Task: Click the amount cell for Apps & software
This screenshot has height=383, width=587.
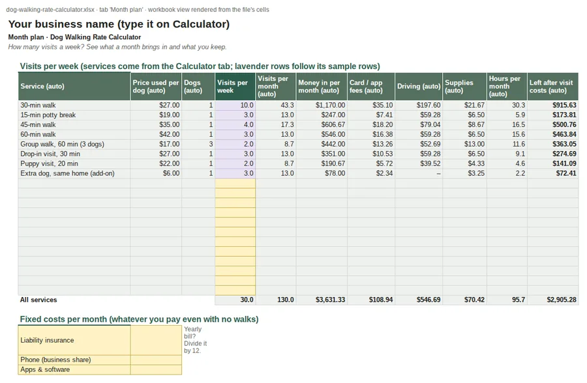Action: click(x=156, y=369)
